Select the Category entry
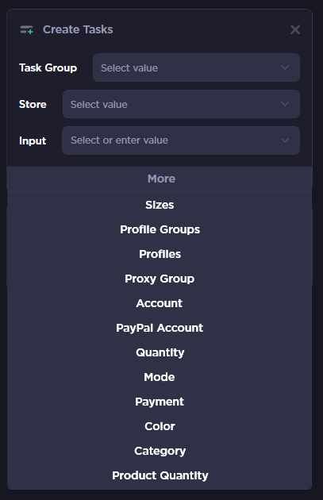Viewport: 323px width, 500px height. pos(160,451)
